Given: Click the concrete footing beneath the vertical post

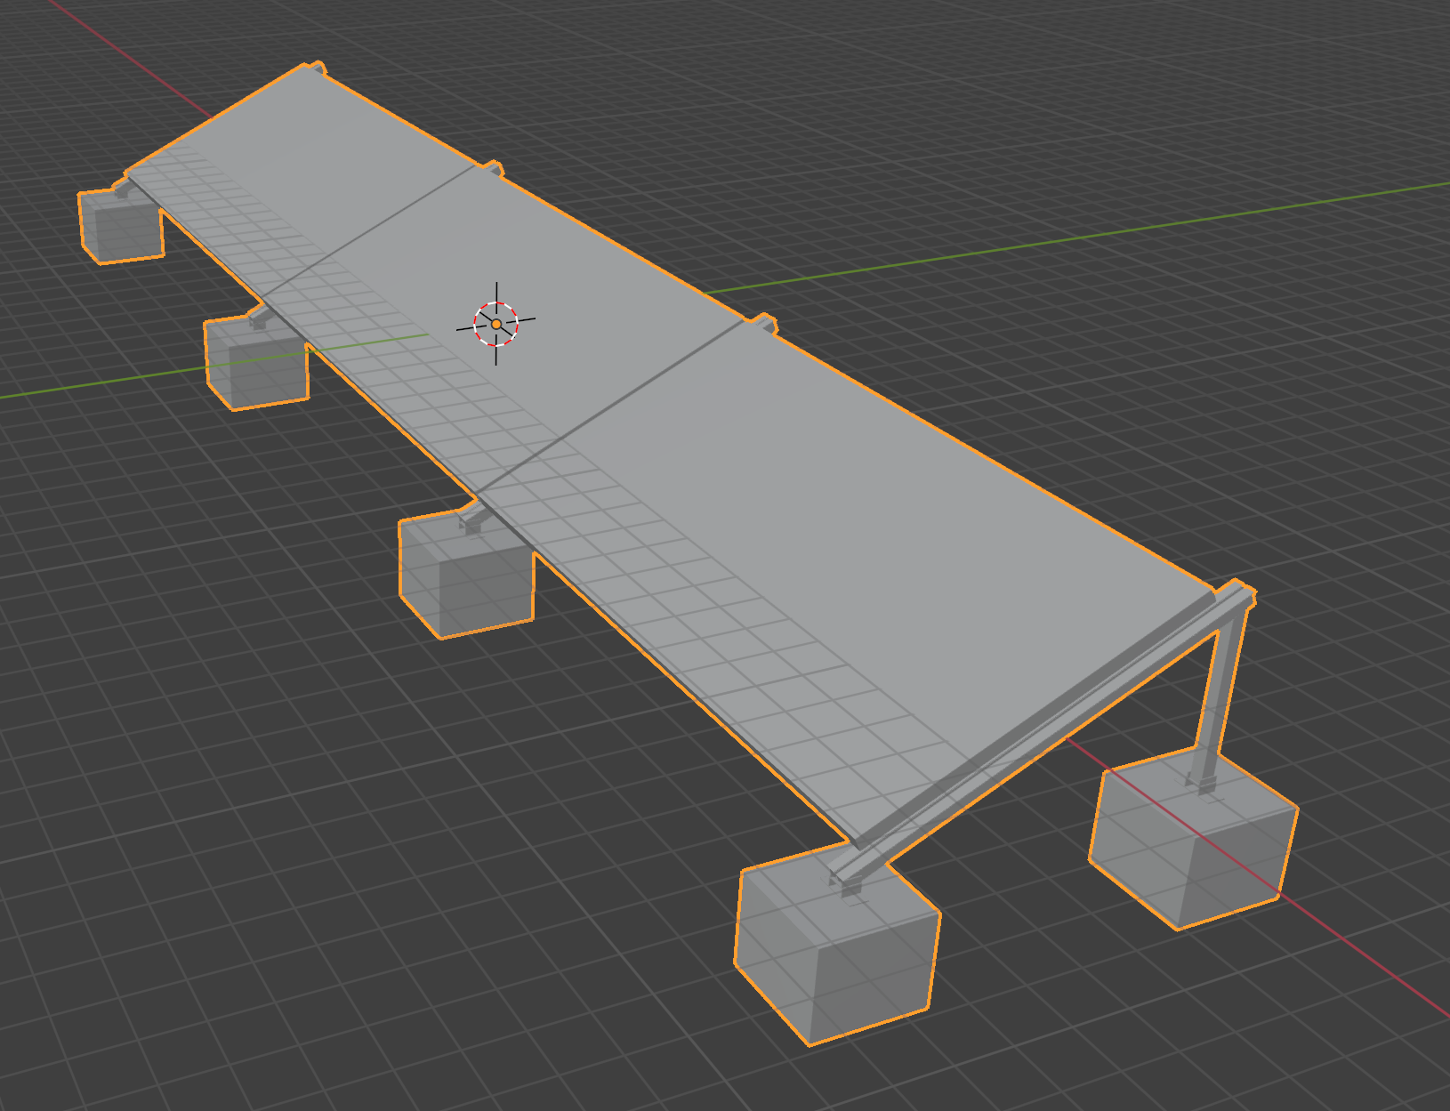Looking at the screenshot, I should point(1193,841).
